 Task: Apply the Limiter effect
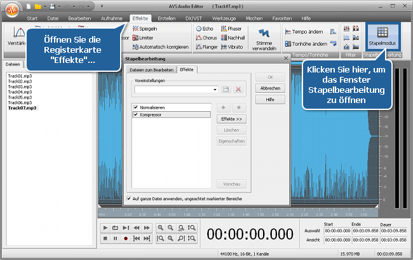143,38
